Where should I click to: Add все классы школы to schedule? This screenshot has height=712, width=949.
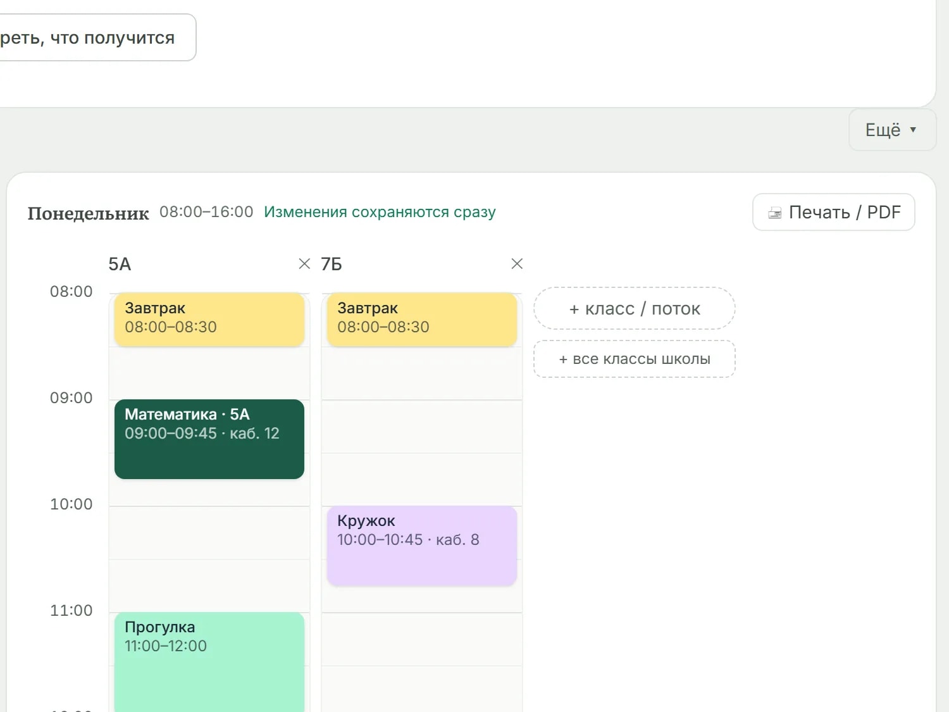[635, 359]
